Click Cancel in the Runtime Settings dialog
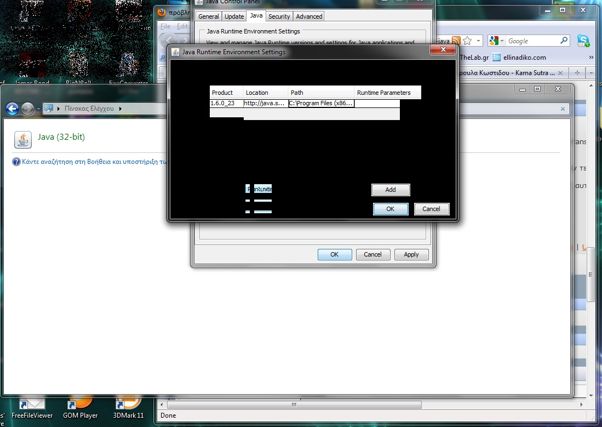The width and height of the screenshot is (602, 427). tap(431, 209)
